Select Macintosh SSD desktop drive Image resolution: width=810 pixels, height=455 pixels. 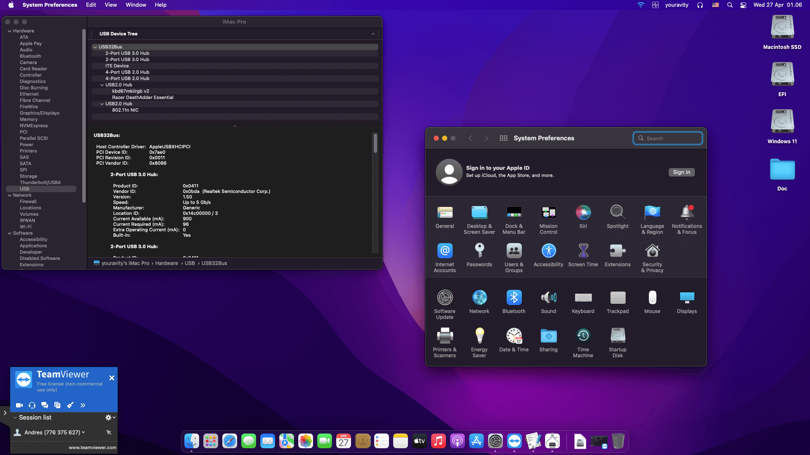[x=782, y=32]
